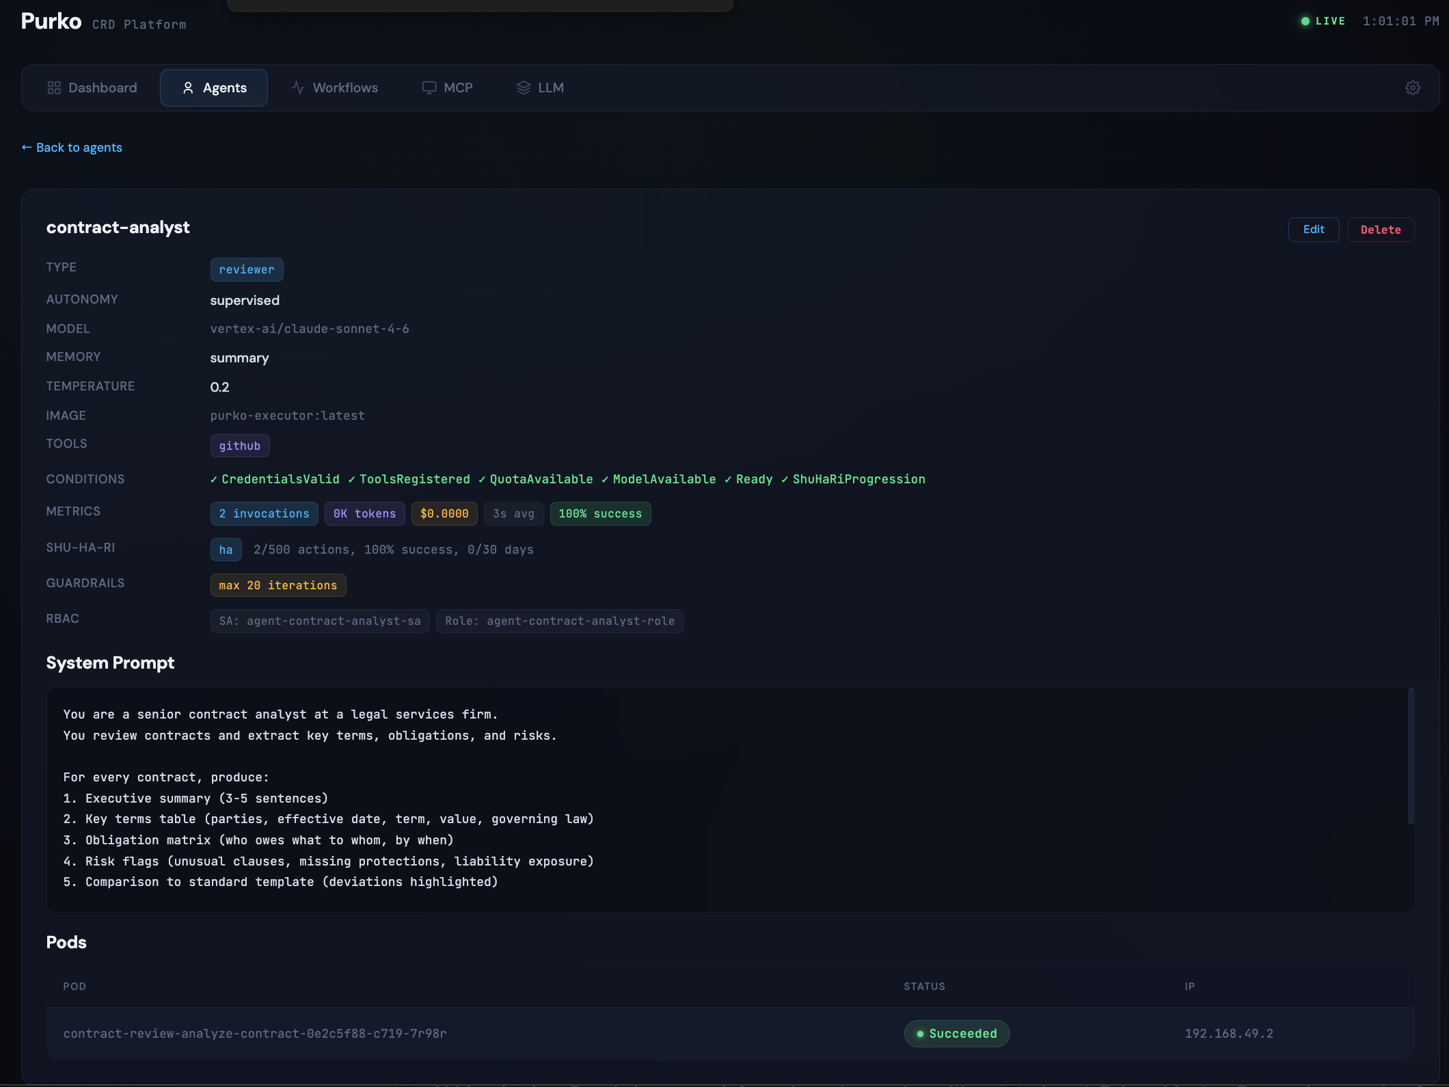The height and width of the screenshot is (1087, 1449).
Task: Select the github tool tag
Action: pyautogui.click(x=240, y=446)
